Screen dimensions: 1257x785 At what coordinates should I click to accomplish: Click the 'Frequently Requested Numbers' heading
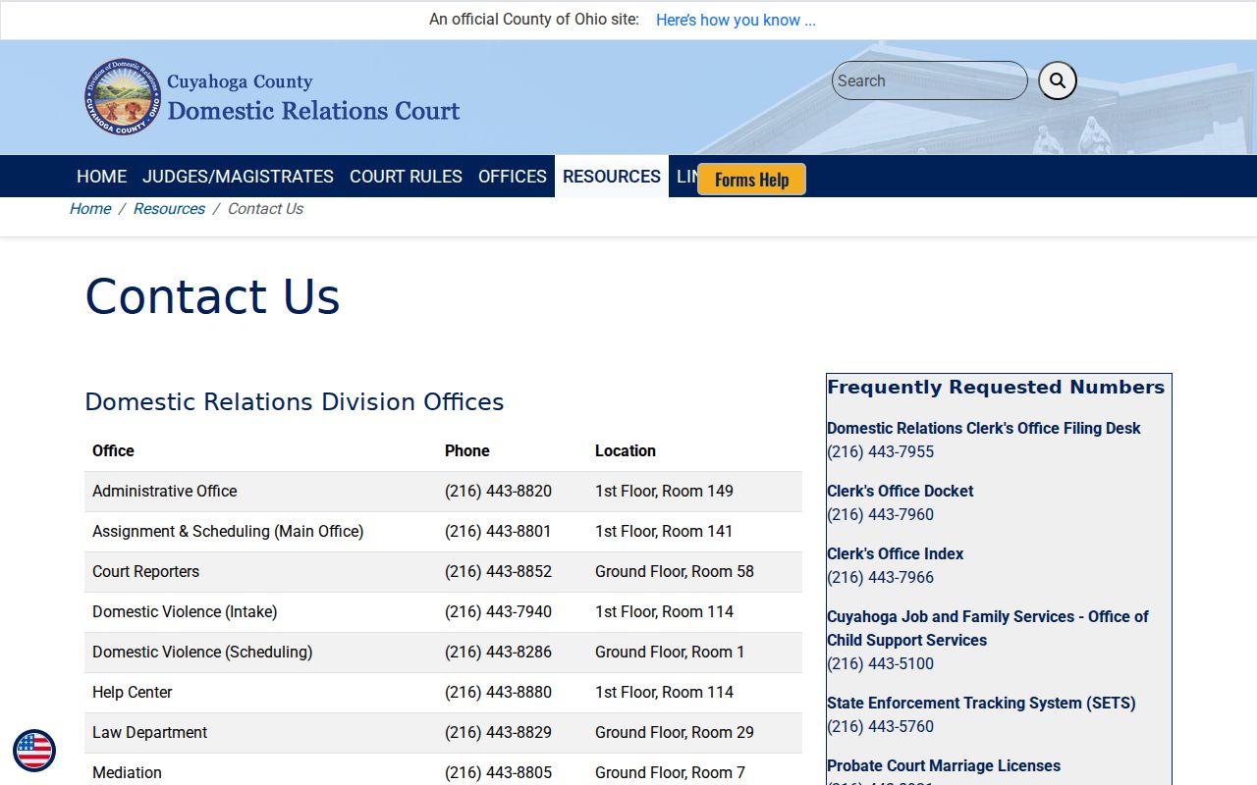(996, 387)
